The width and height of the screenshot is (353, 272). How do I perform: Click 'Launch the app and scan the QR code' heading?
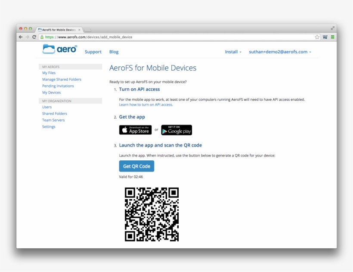pyautogui.click(x=160, y=145)
